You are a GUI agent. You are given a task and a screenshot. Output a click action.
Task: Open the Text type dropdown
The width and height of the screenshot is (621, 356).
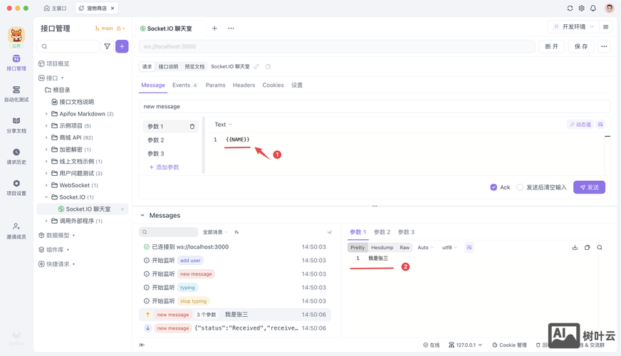coord(224,125)
